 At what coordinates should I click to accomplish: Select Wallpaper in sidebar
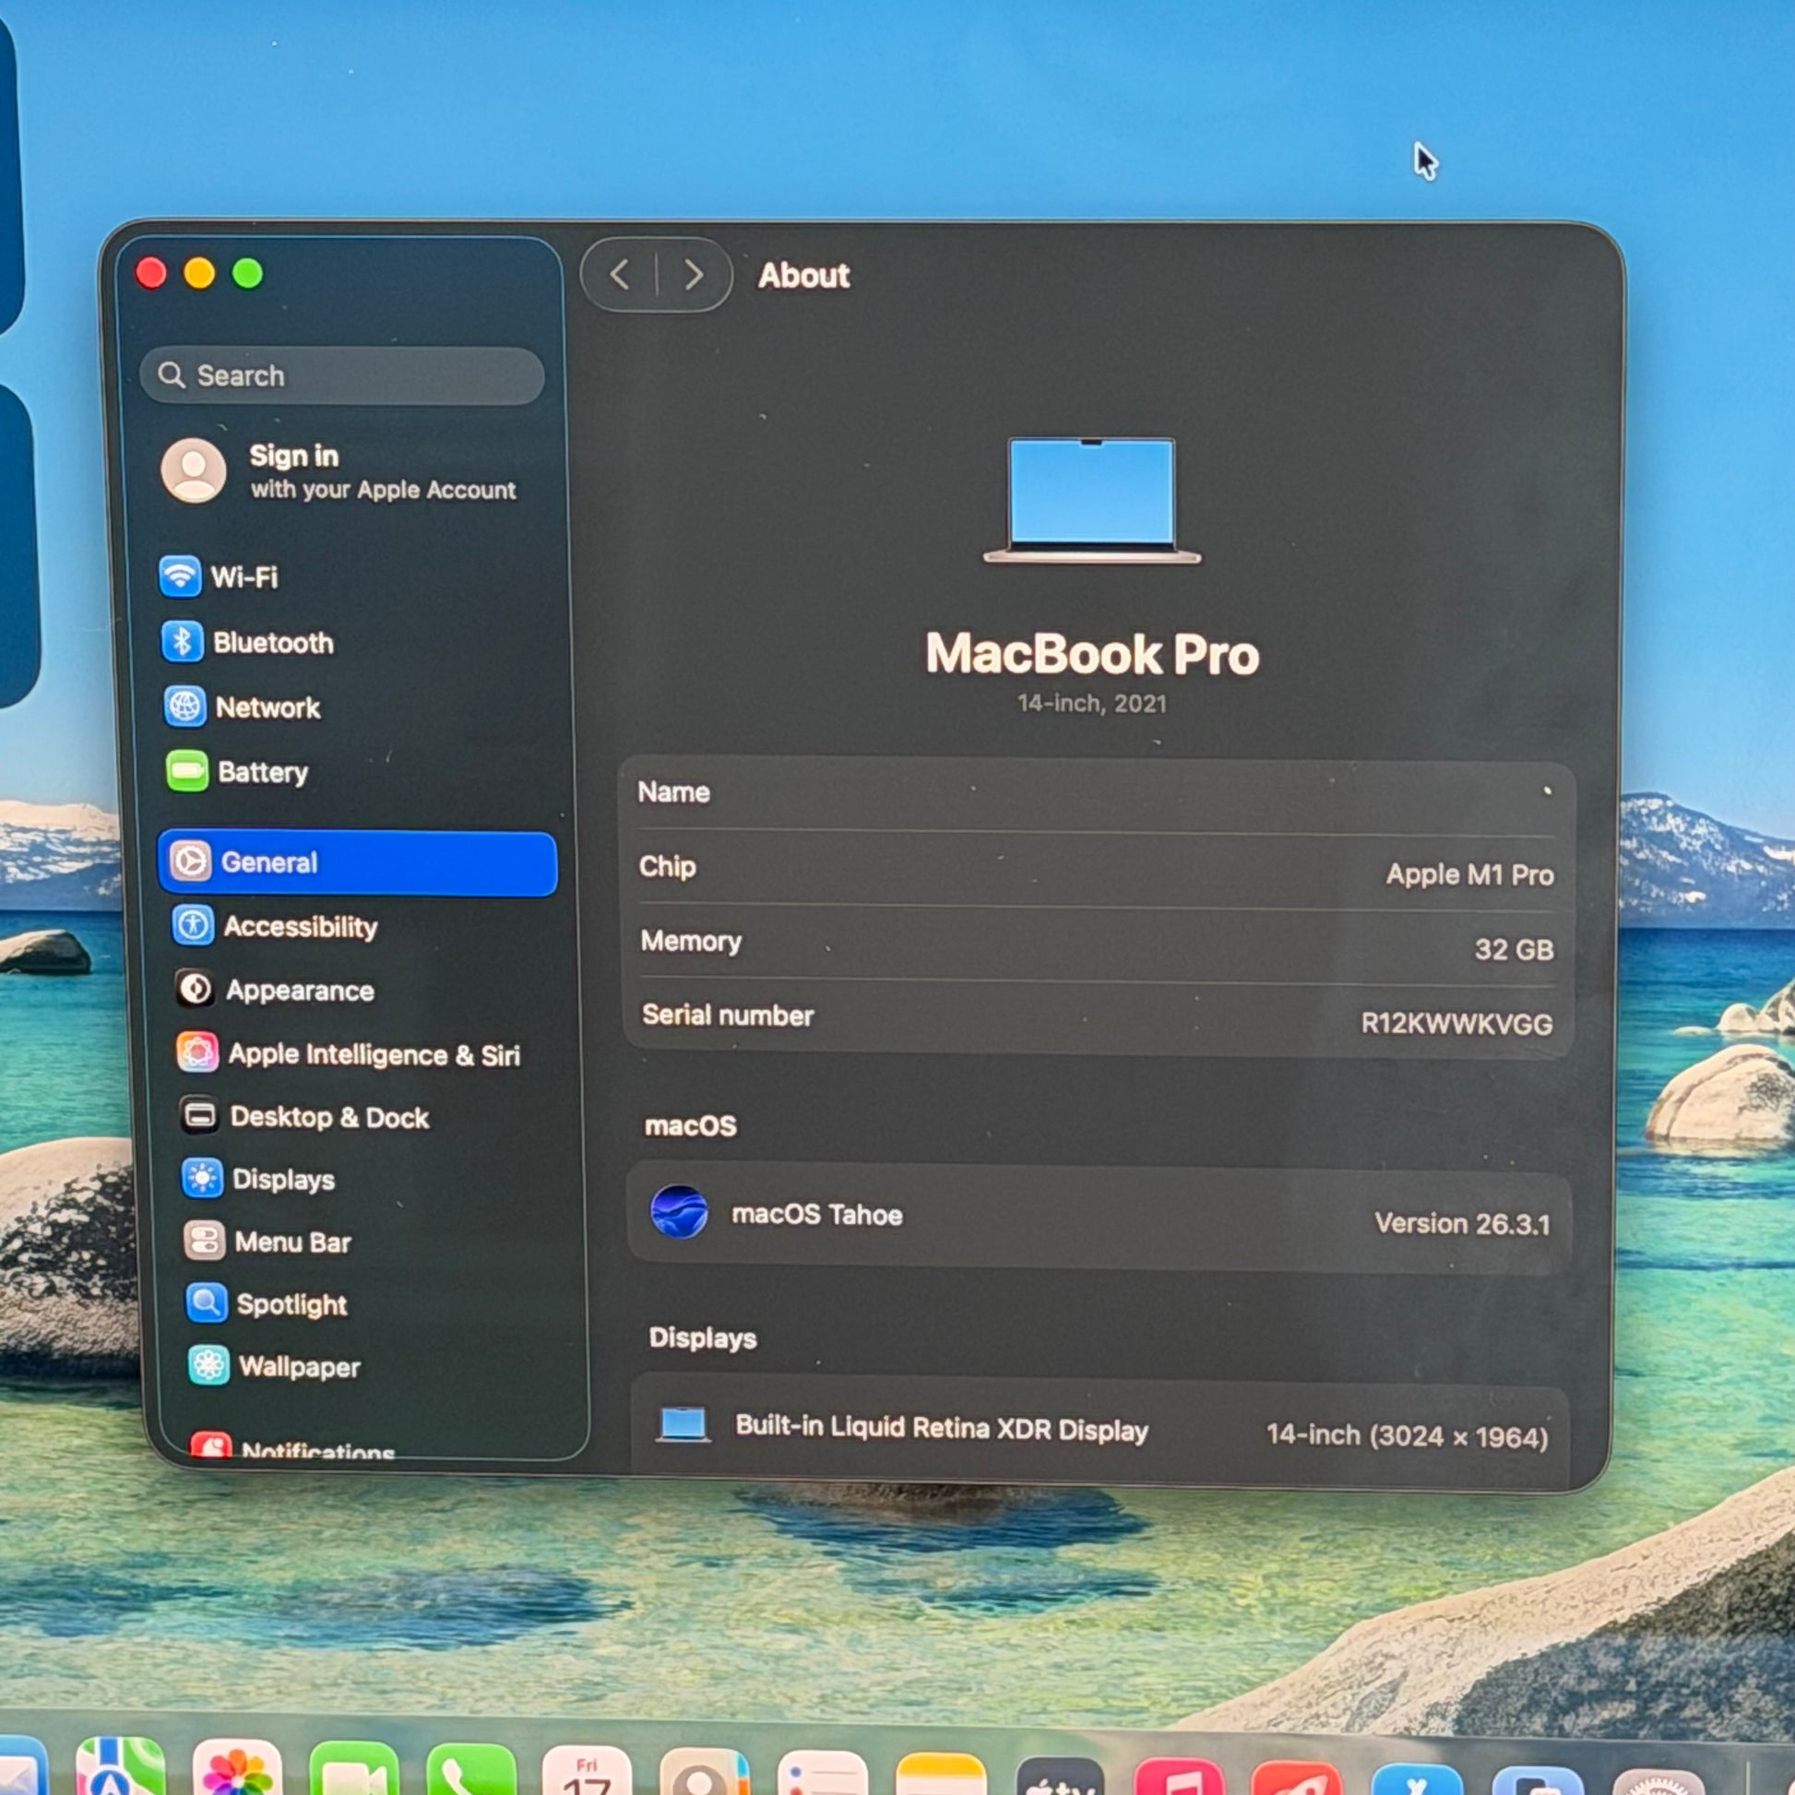(298, 1367)
